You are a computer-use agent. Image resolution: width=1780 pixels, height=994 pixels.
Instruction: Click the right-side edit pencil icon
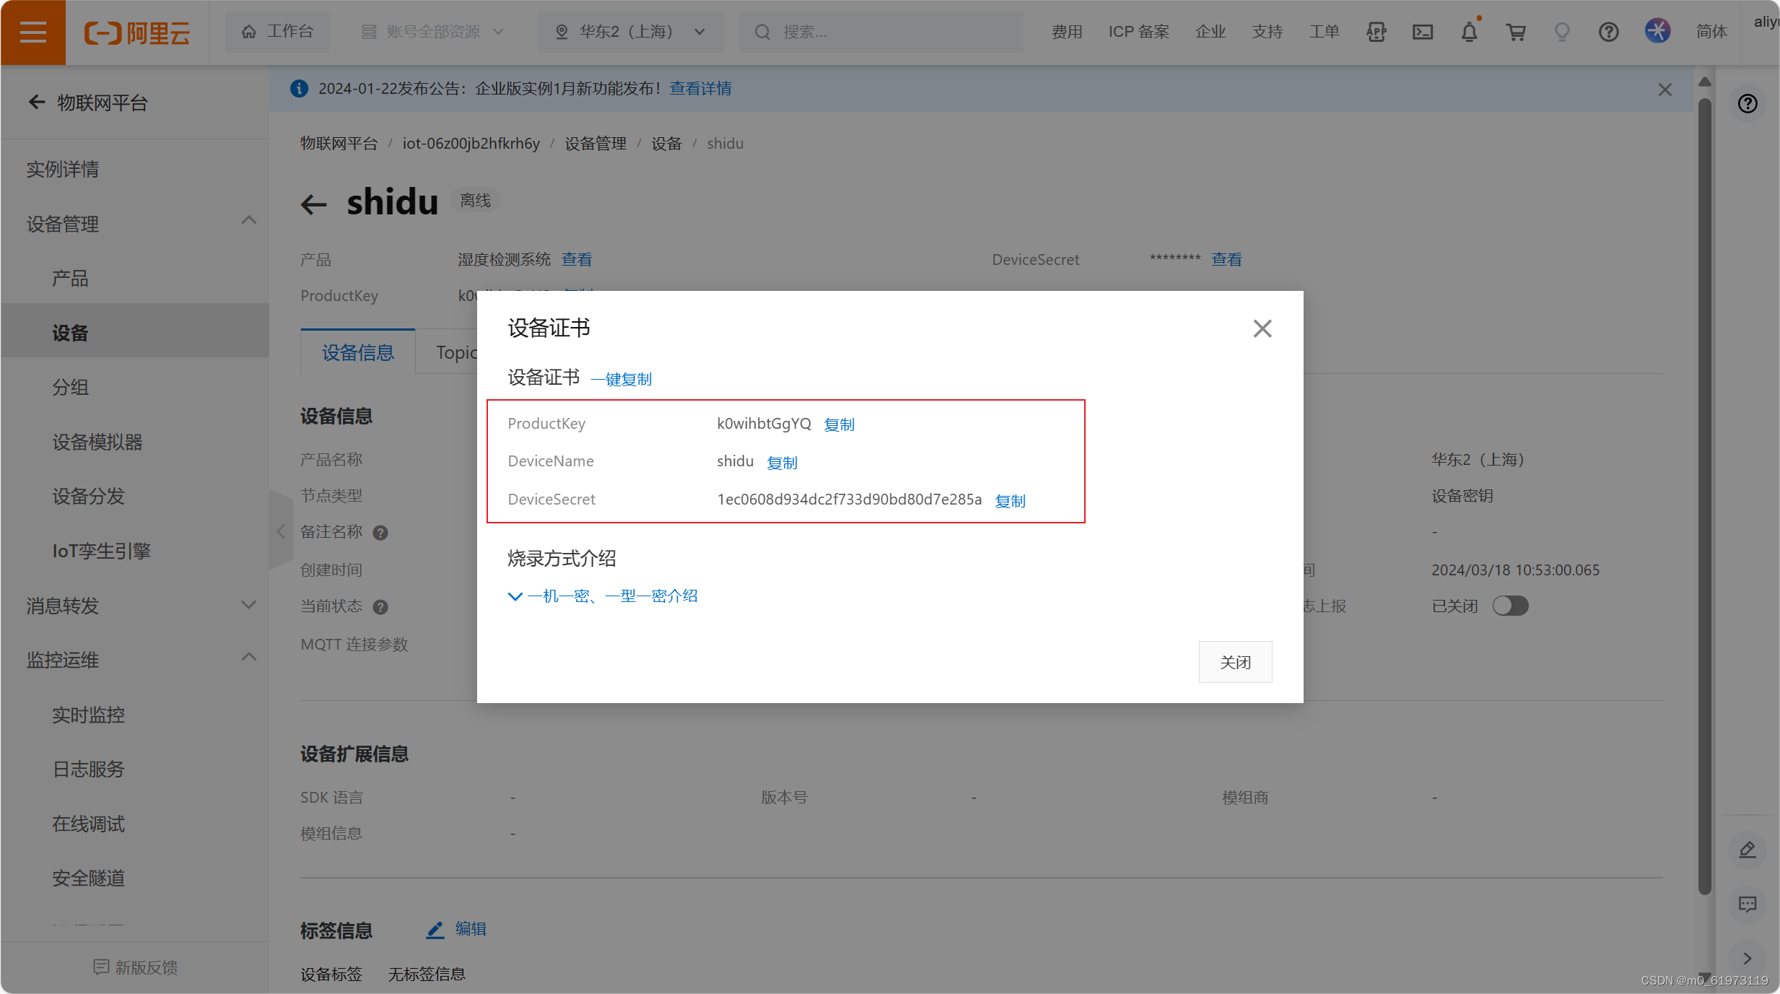[x=1748, y=850]
